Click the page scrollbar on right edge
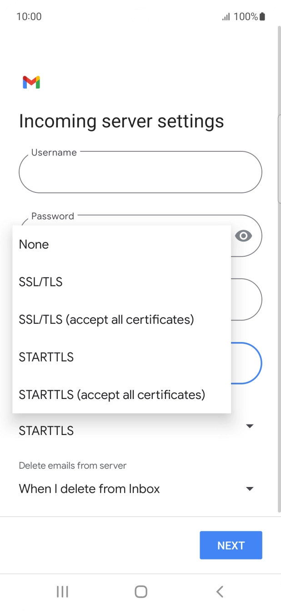 pos(279,160)
